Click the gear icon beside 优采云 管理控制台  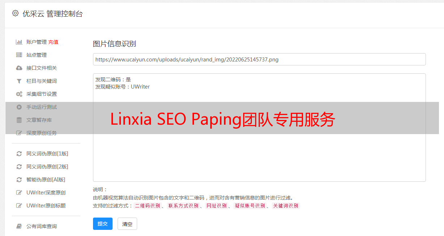(15, 13)
